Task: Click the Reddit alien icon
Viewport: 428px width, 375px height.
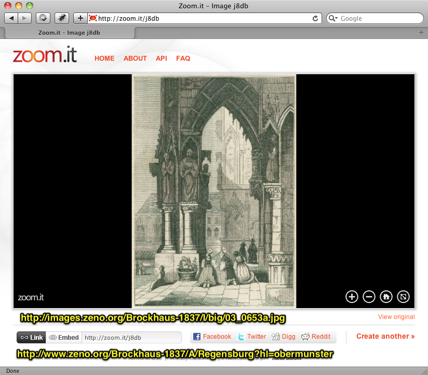Action: [305, 337]
